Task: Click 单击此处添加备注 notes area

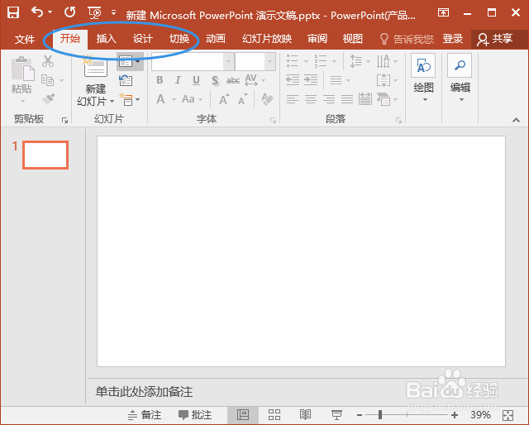Action: click(144, 392)
